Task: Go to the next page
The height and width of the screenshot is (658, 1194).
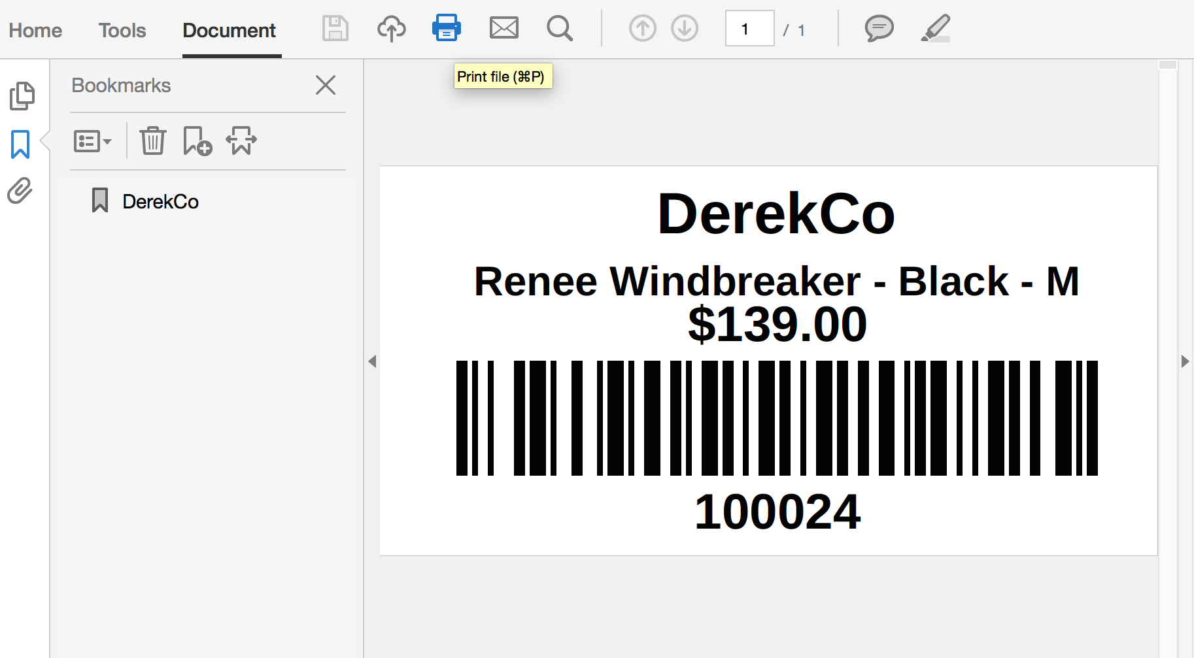Action: [x=684, y=28]
